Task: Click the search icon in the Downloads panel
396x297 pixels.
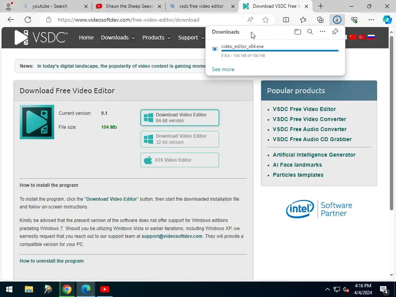Action: click(x=310, y=32)
